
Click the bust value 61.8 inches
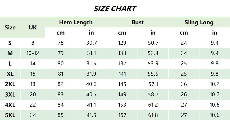153,115
